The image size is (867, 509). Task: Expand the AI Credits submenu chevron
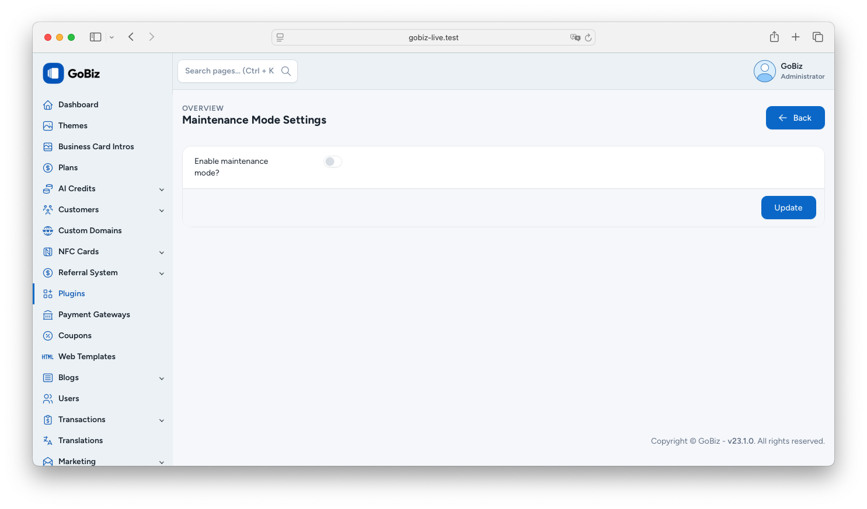pyautogui.click(x=162, y=189)
